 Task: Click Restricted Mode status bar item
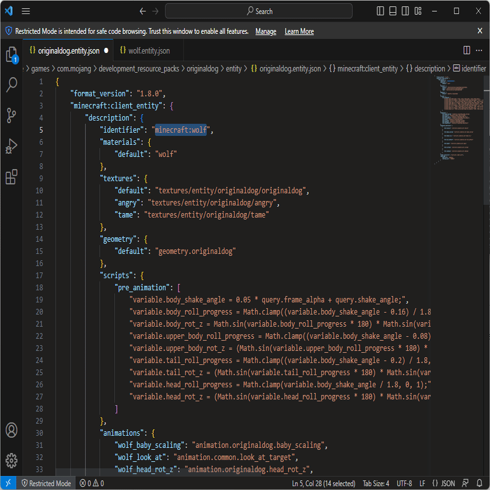(x=46, y=483)
